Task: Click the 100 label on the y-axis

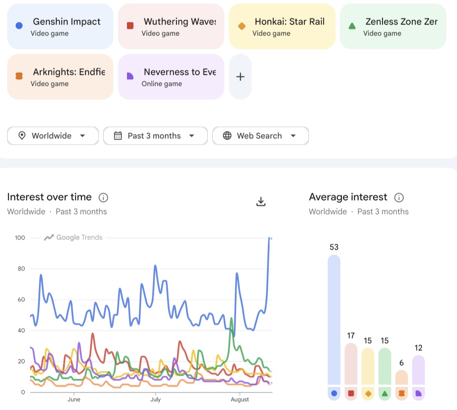Action: coord(20,238)
